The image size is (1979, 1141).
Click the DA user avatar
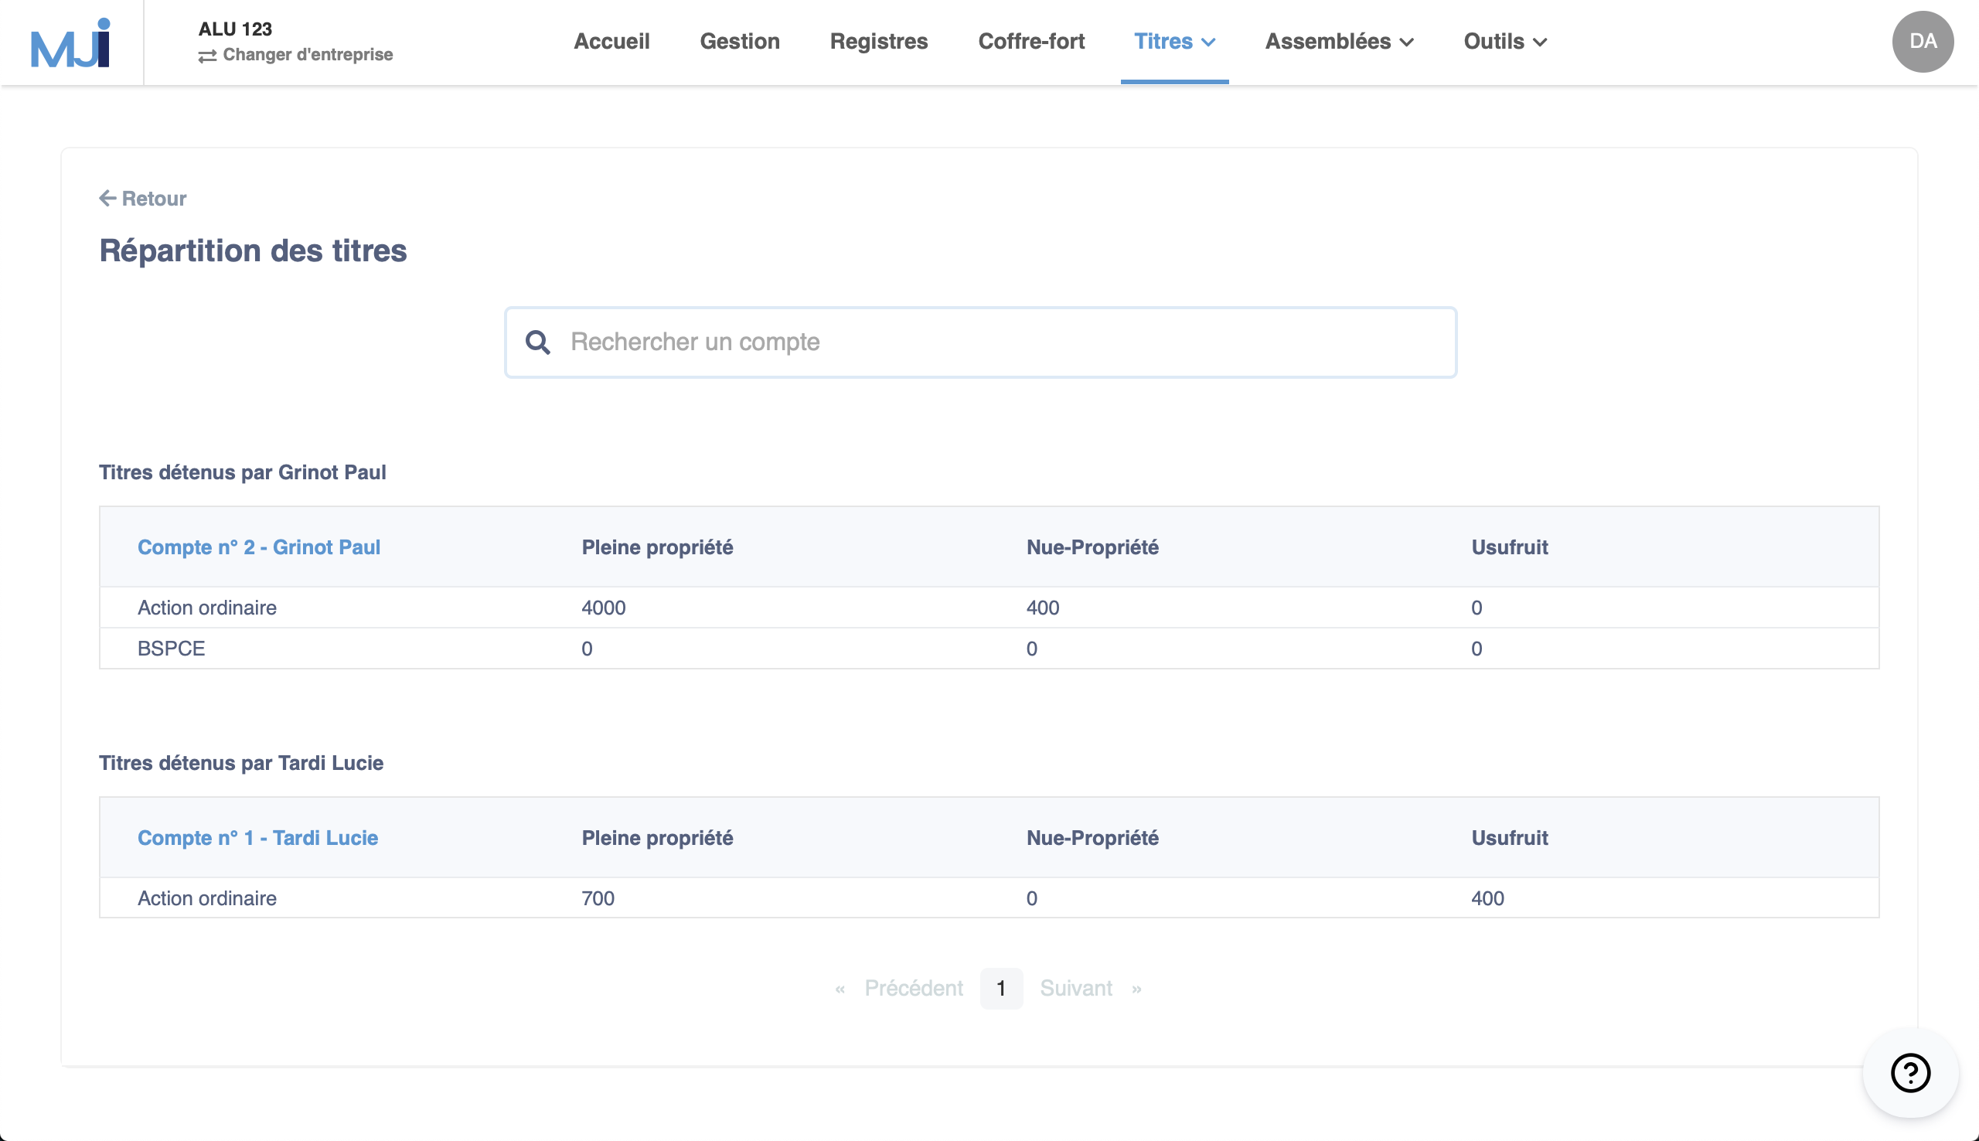(x=1923, y=41)
